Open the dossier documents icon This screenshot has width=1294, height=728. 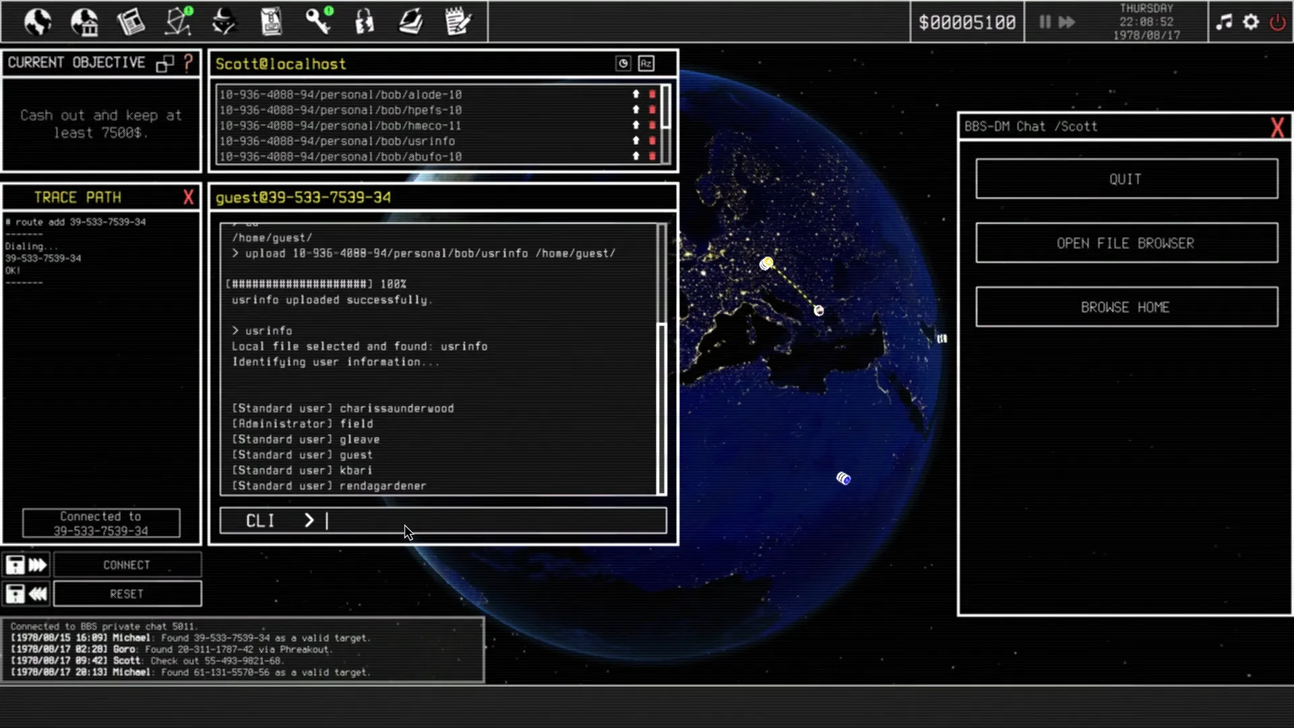[x=270, y=22]
